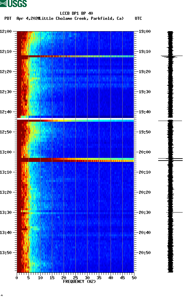
Task: Click the 19:00 UTC time label
Action: coord(144,32)
